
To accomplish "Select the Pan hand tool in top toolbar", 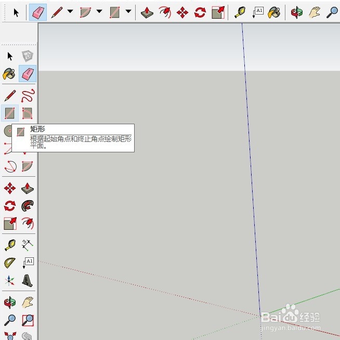I will point(314,12).
